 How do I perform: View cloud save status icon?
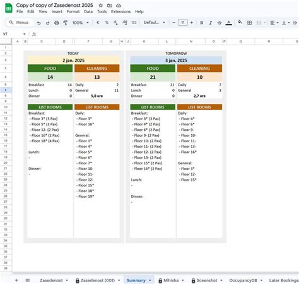(x=119, y=6)
